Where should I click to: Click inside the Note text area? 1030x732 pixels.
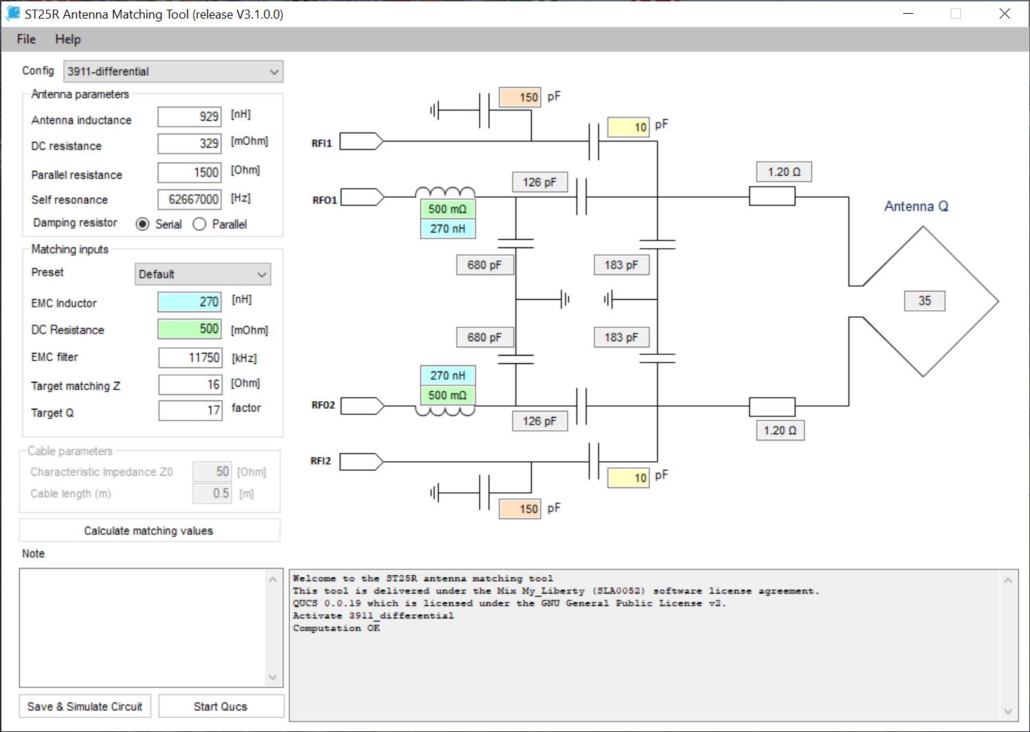pos(142,628)
